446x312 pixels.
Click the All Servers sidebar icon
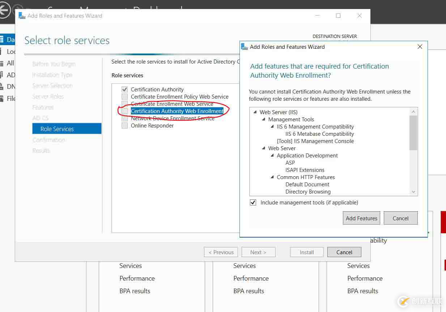click(x=2, y=63)
